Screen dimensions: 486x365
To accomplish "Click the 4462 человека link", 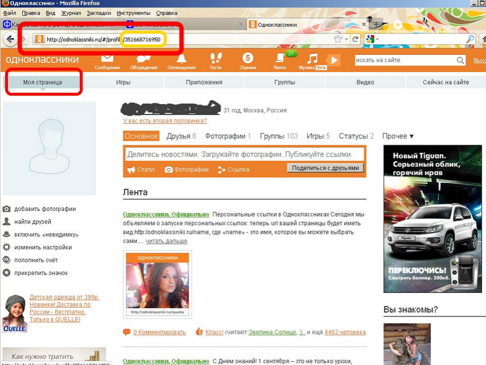I will click(x=345, y=332).
